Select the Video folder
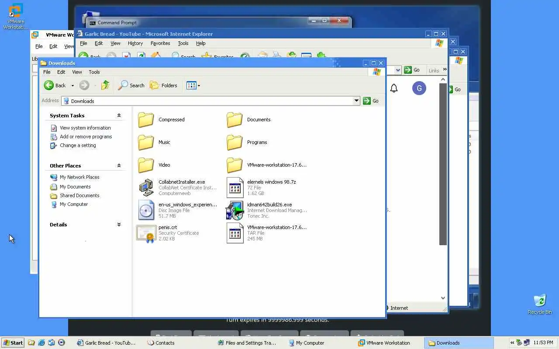Image resolution: width=559 pixels, height=349 pixels. (154, 165)
